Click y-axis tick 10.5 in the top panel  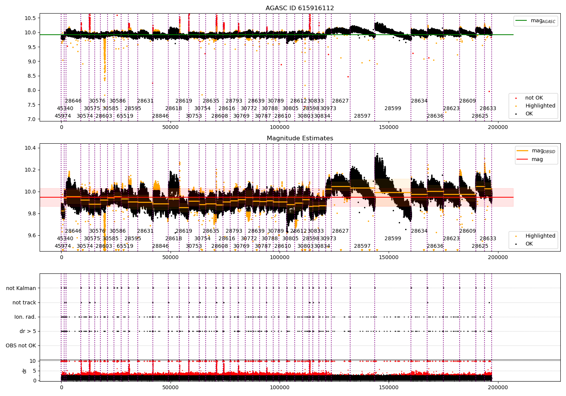click(x=30, y=18)
